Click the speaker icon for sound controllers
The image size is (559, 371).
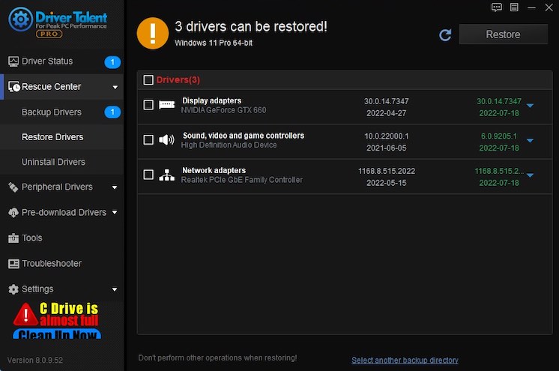tap(166, 139)
